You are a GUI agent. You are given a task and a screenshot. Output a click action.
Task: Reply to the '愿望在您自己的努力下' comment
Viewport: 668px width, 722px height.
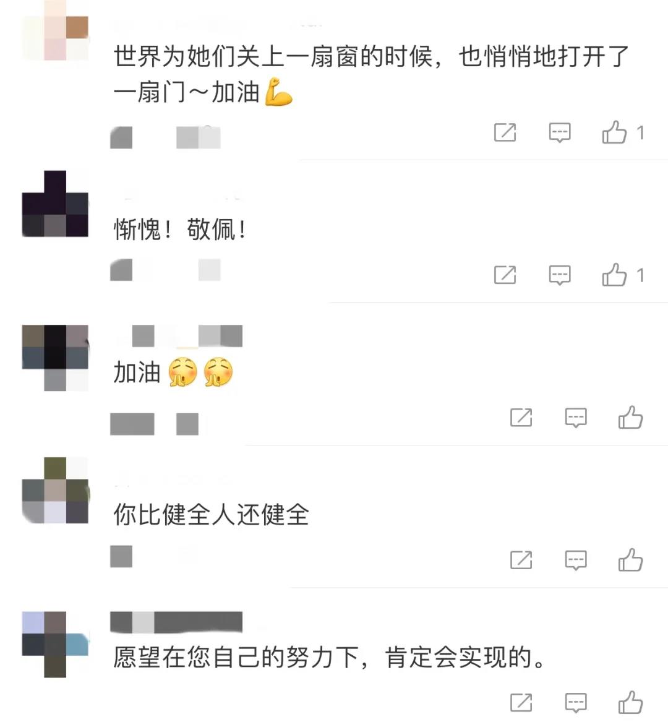[x=576, y=703]
